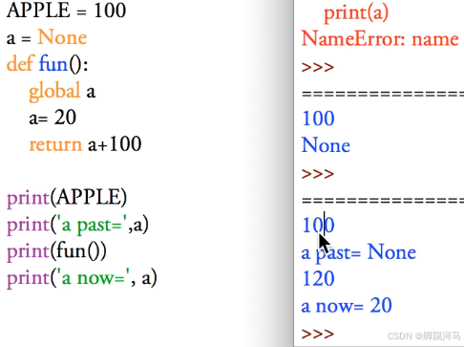Click the red 'print(a)' traceback line in shell
The image size is (464, 347).
point(356,13)
